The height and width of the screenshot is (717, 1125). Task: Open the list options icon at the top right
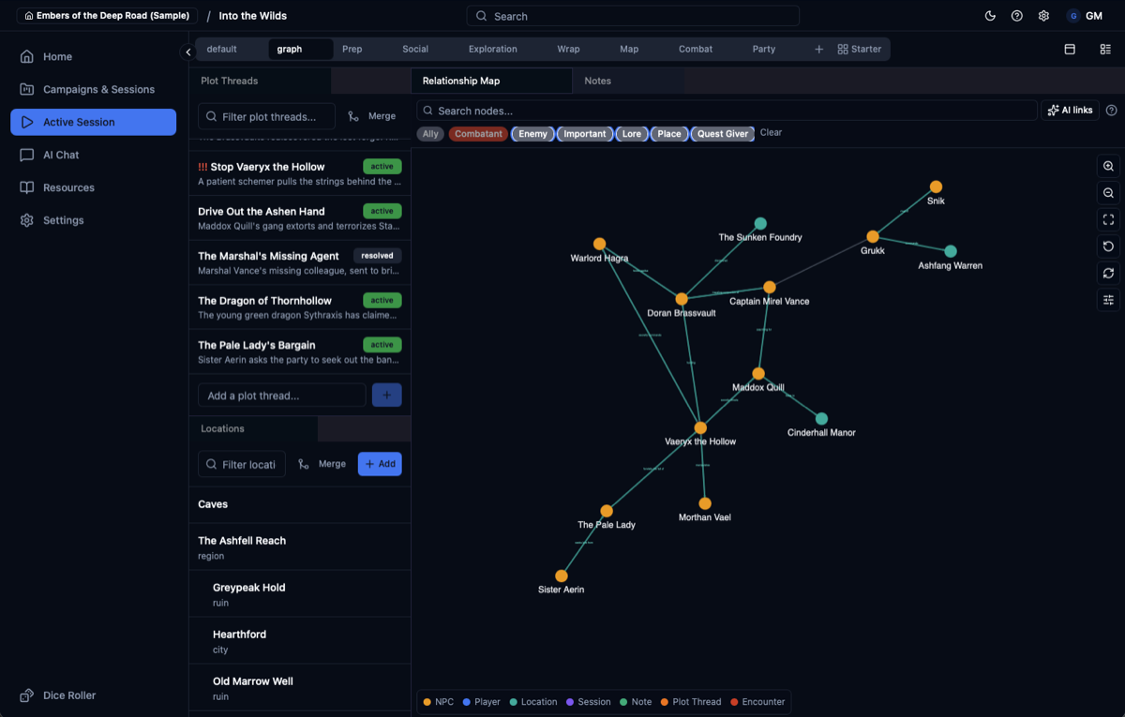1105,49
